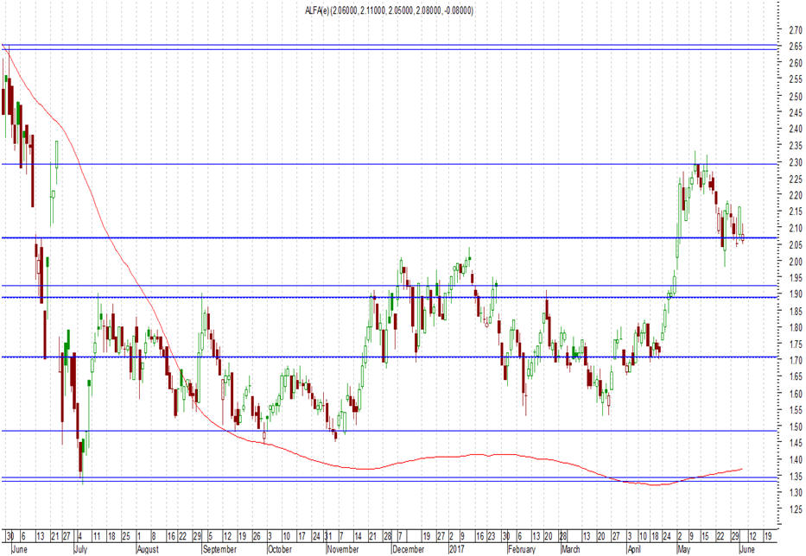Select the 1.55 price axis label
Screen dimensions: 806x556
(x=796, y=410)
